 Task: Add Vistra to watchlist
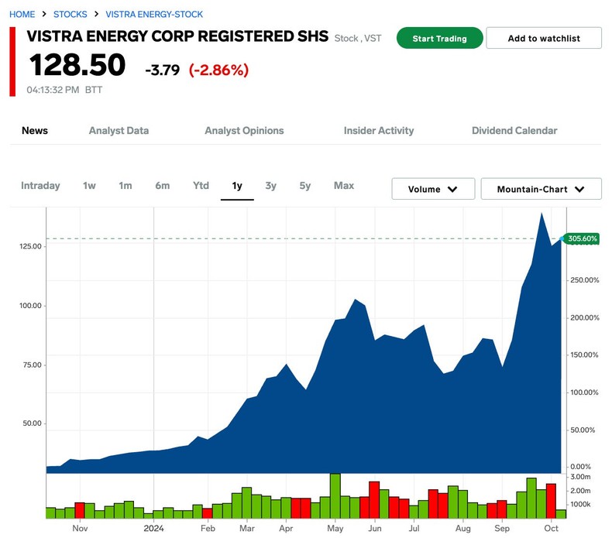[543, 38]
